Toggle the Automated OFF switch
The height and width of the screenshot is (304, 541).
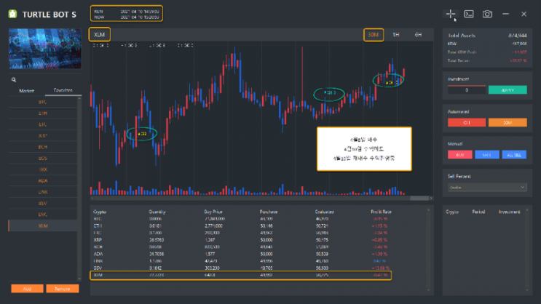467,122
